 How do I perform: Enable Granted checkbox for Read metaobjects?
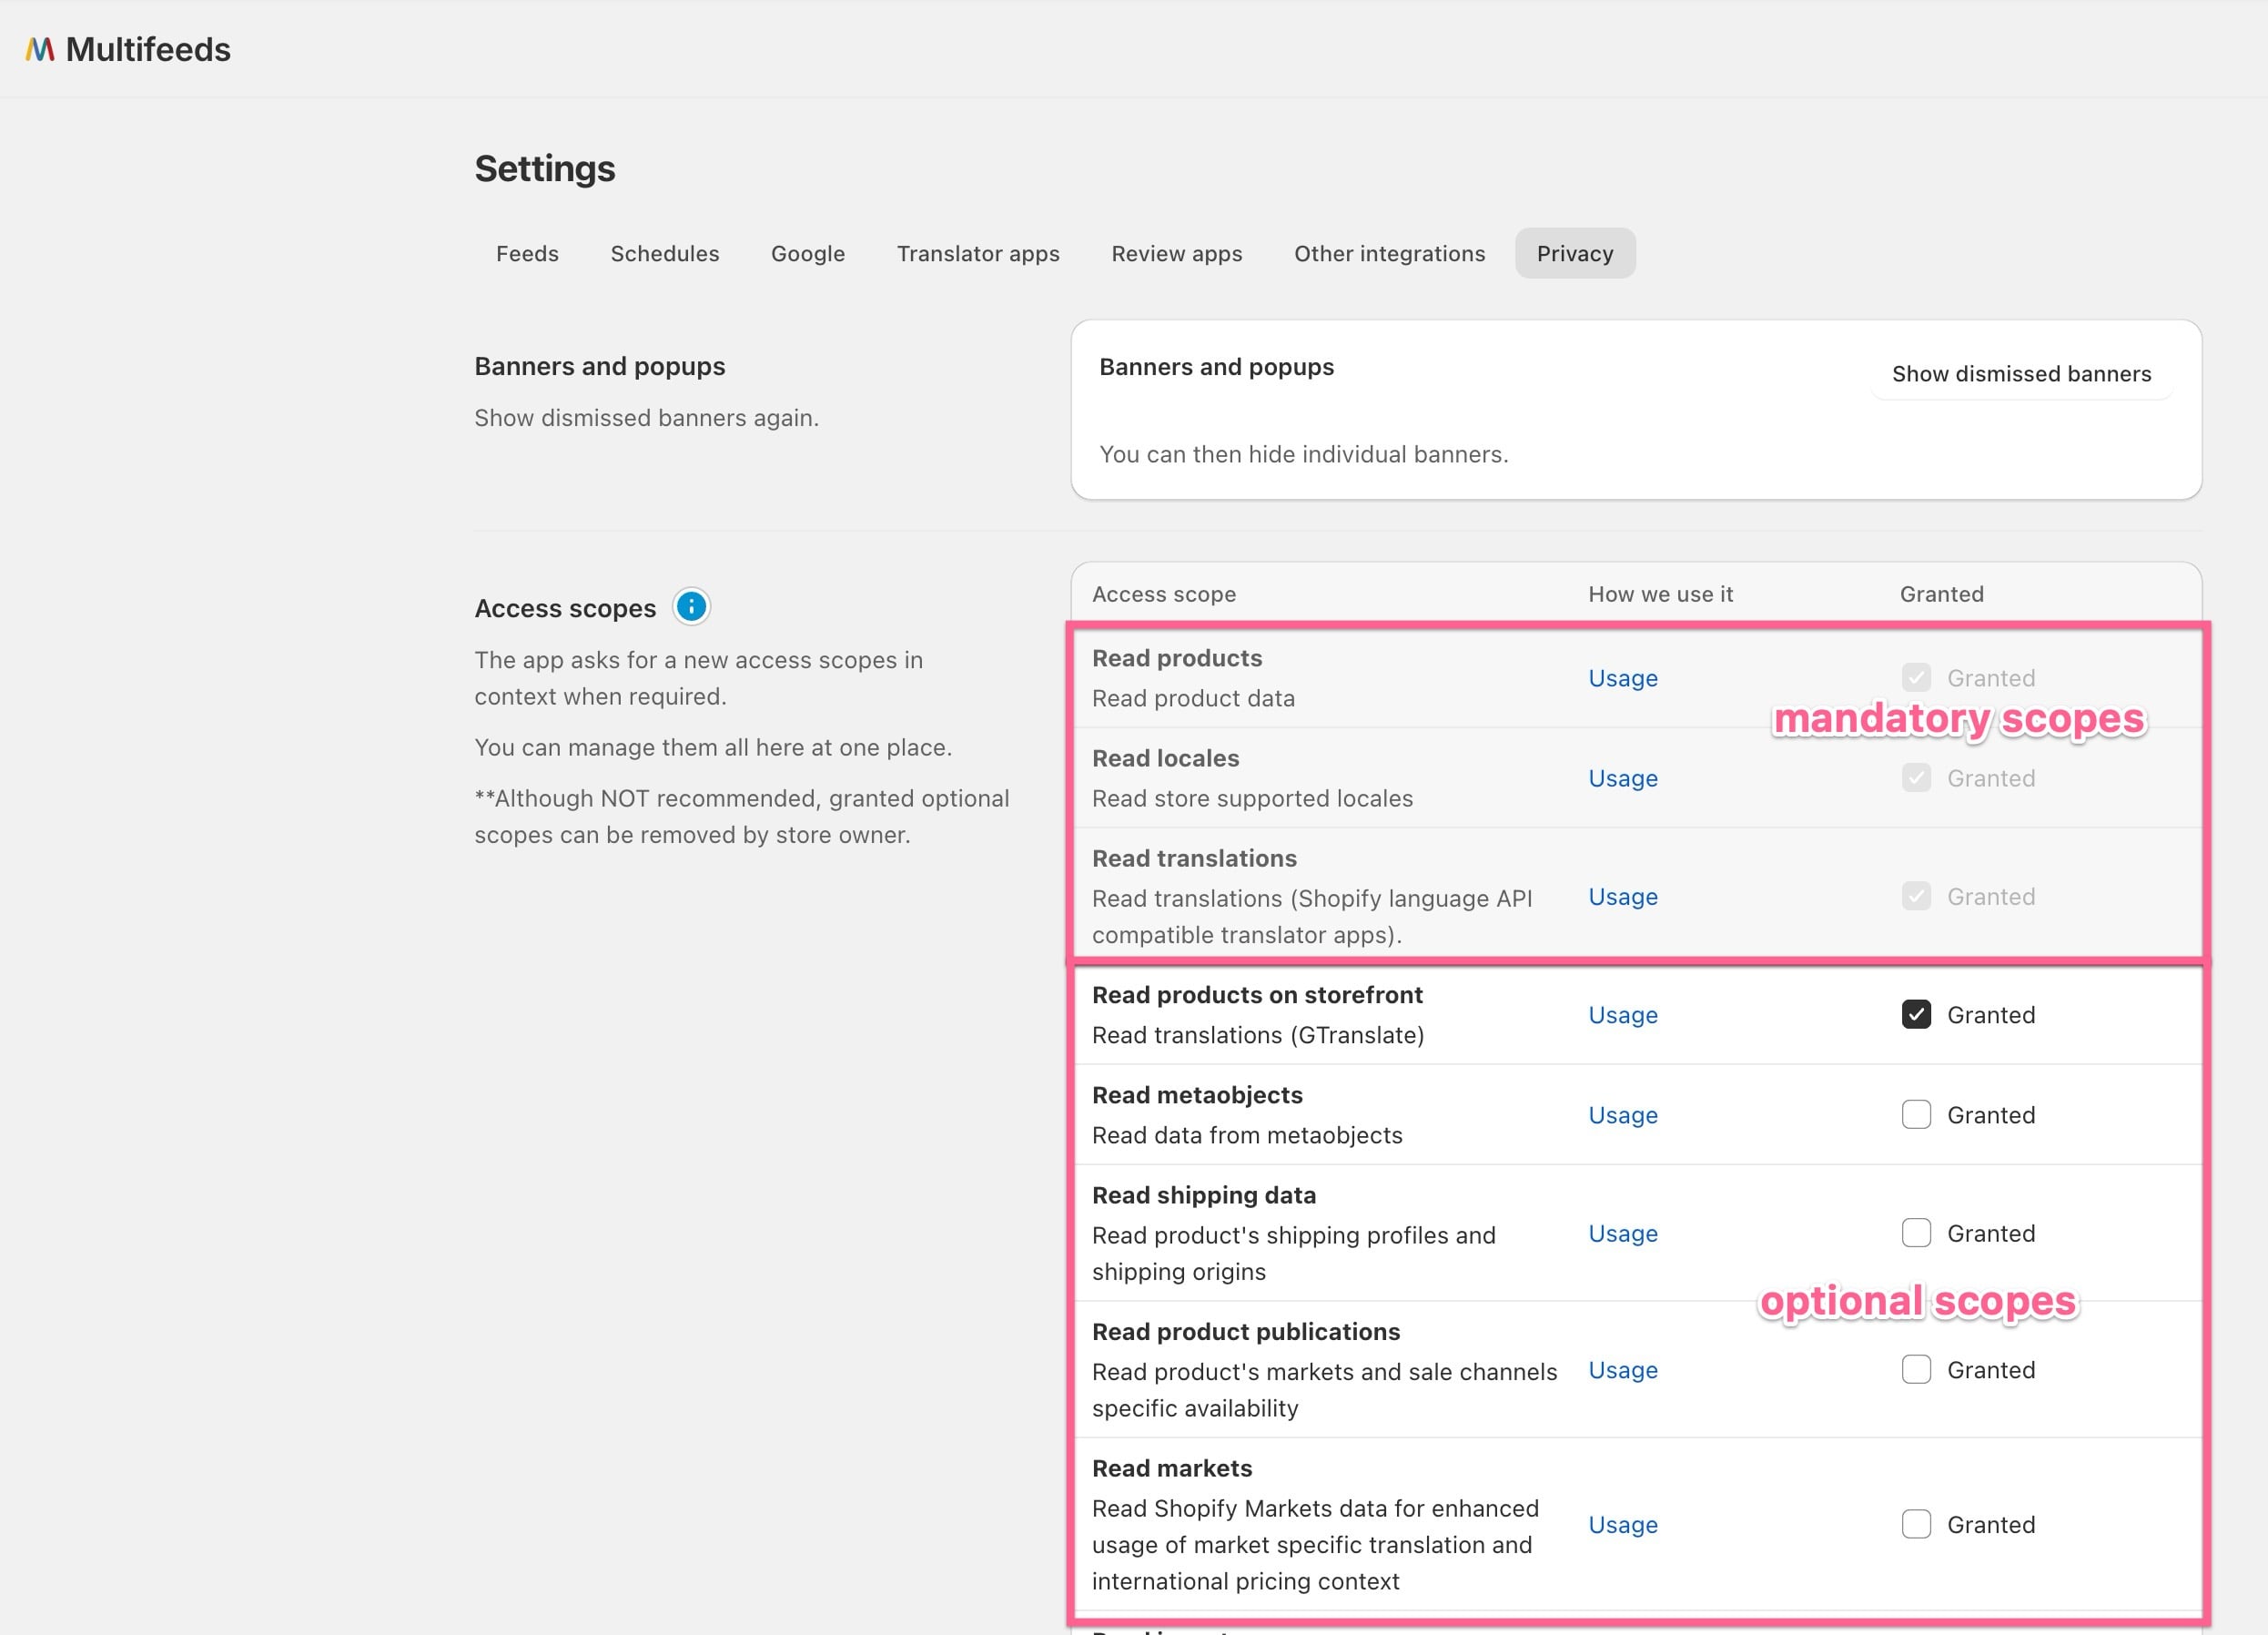click(x=1916, y=1114)
